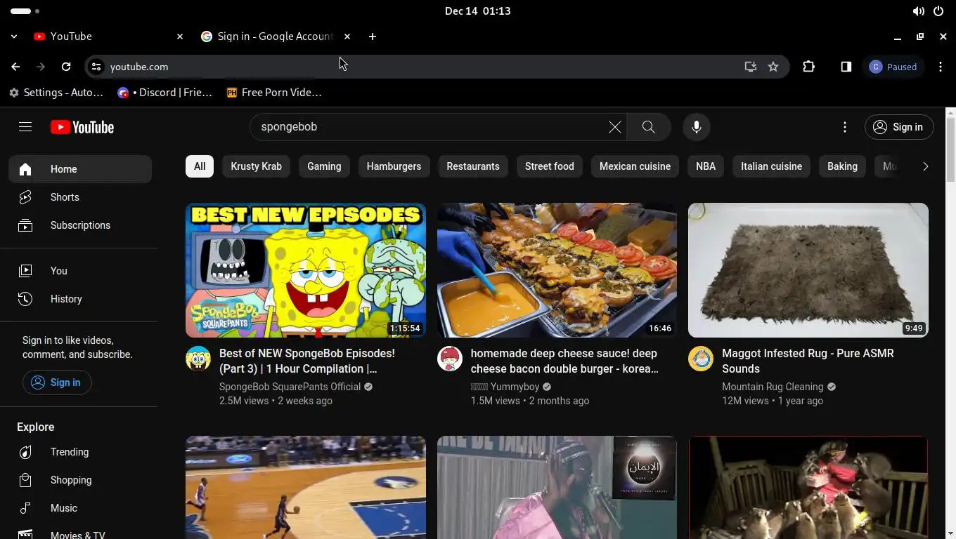
Task: Switch to Sign in Google Account tab
Action: (x=276, y=36)
